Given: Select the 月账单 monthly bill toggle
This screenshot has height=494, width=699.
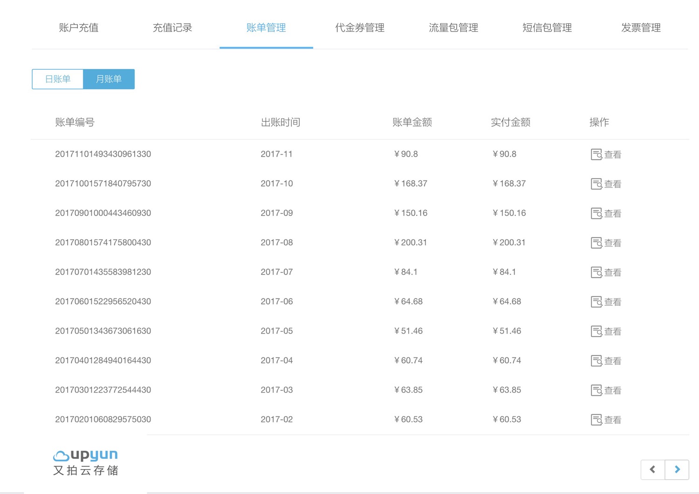Looking at the screenshot, I should coord(109,79).
